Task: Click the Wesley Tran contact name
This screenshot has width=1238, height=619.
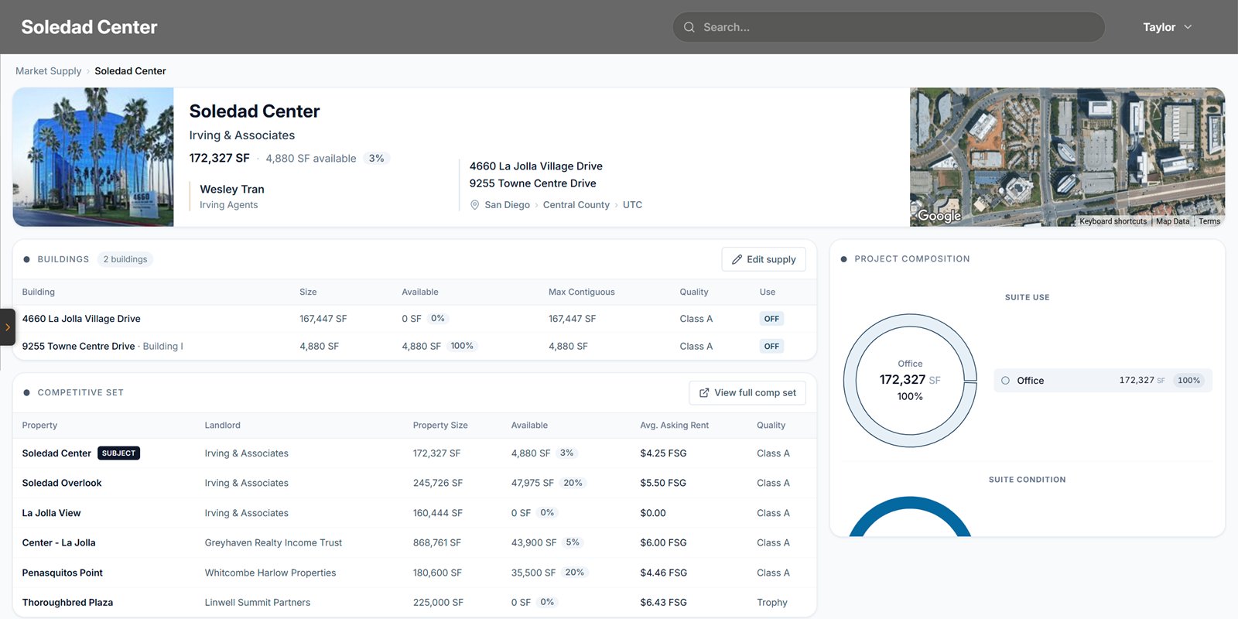Action: pos(232,190)
